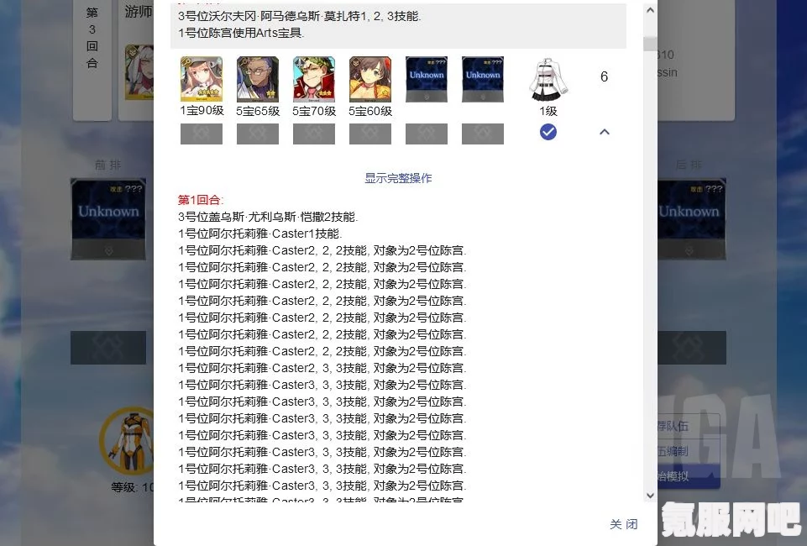Click the dialog scrollbar down arrow
The height and width of the screenshot is (546, 807).
pyautogui.click(x=650, y=496)
